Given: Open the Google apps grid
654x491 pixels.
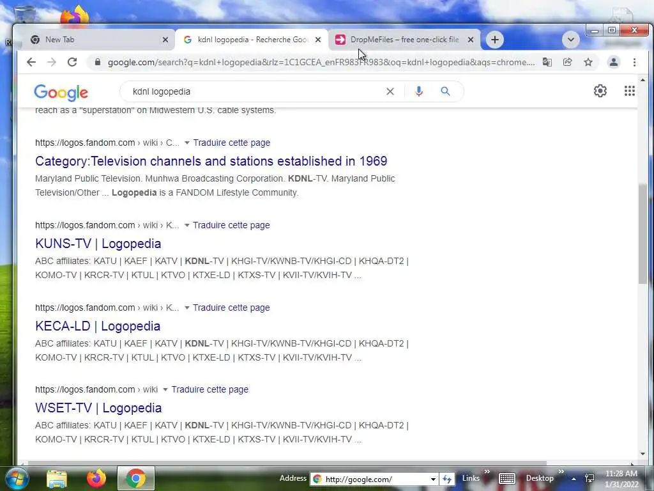Looking at the screenshot, I should click(629, 91).
